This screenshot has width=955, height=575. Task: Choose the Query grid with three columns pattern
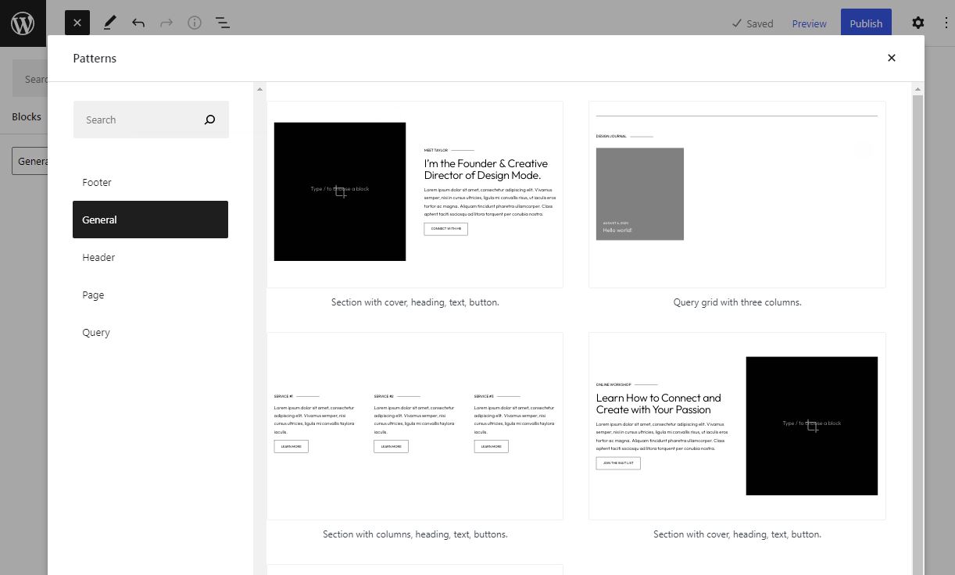coord(736,195)
